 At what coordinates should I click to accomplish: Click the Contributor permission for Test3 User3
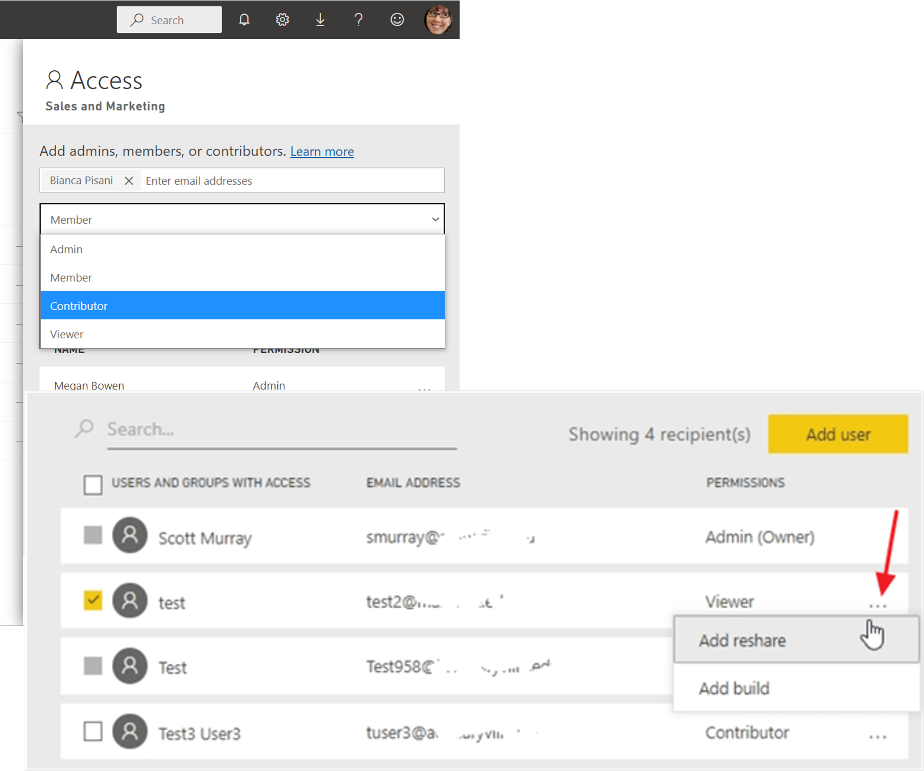click(x=747, y=733)
